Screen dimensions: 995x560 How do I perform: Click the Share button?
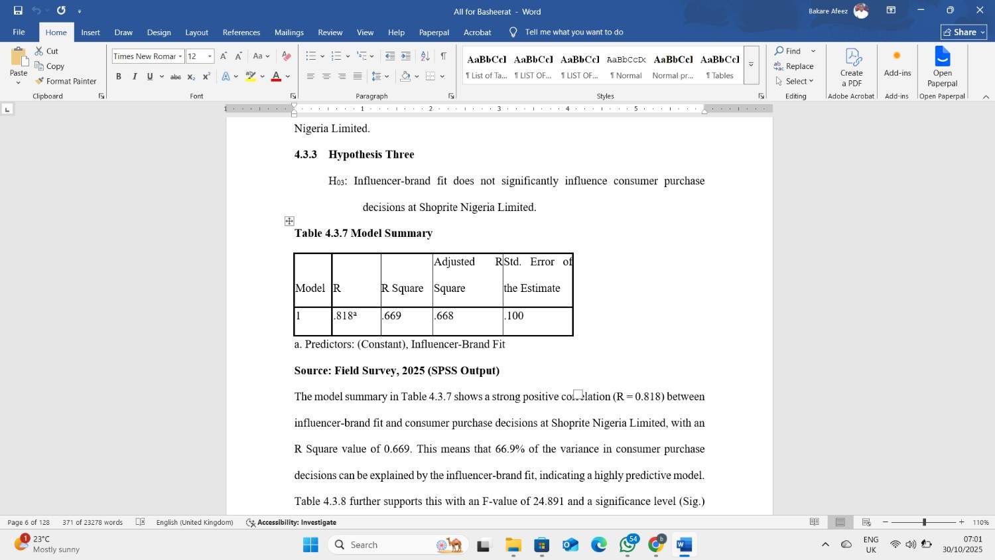964,32
